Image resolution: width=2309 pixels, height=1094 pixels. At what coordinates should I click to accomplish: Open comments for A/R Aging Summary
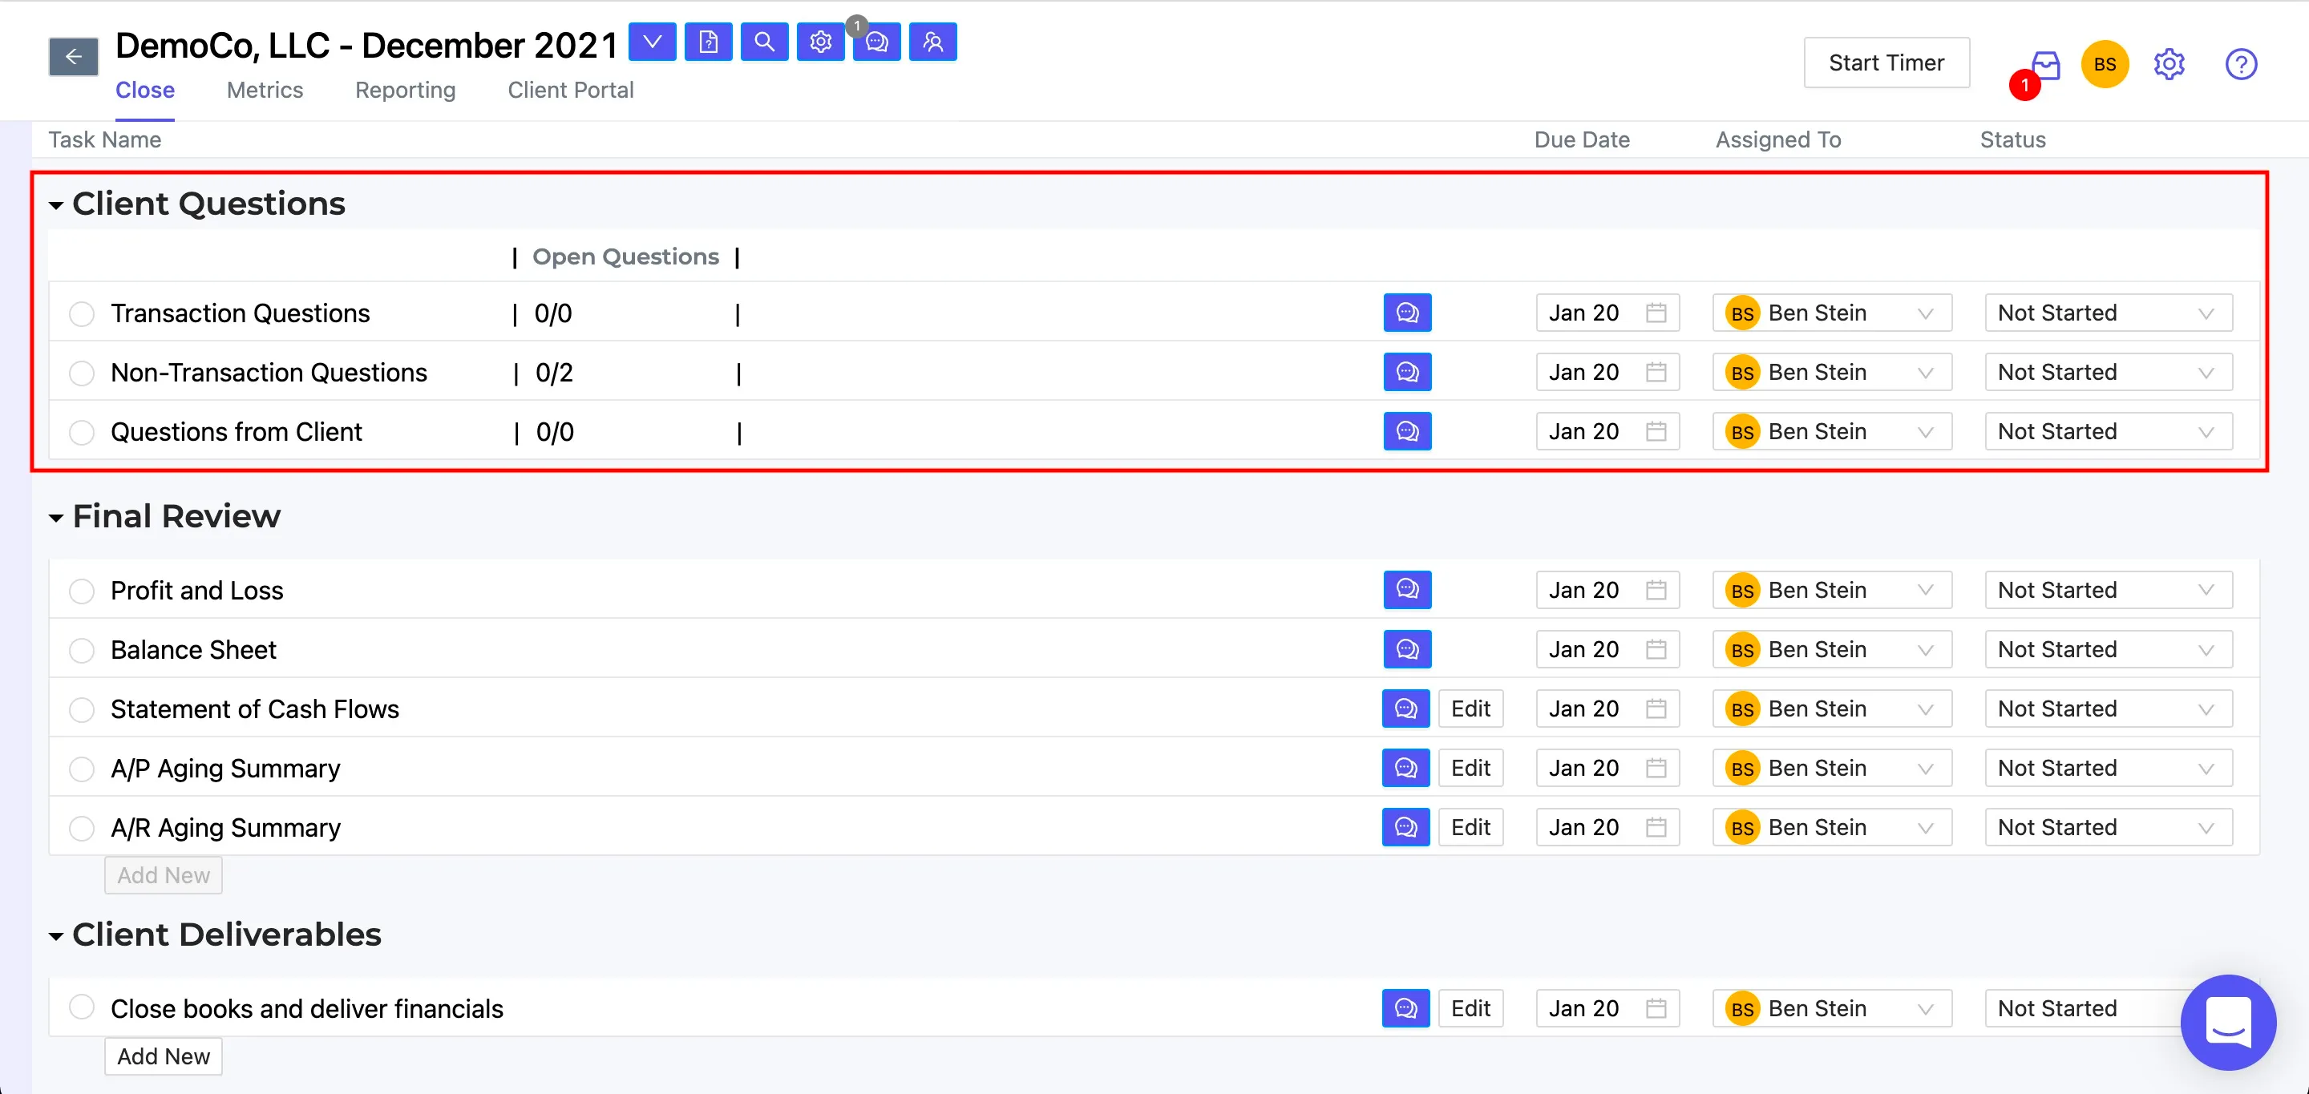click(x=1405, y=827)
